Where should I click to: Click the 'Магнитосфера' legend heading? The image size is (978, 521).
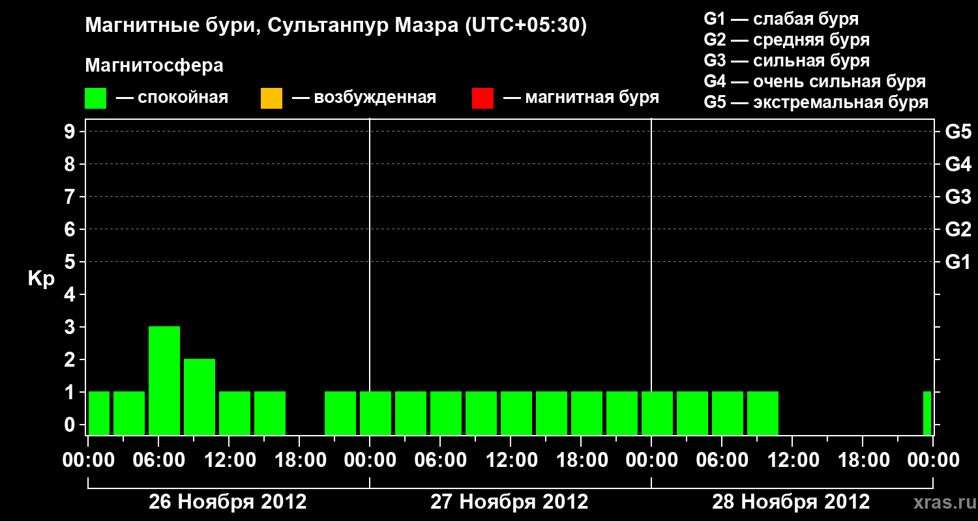click(154, 66)
